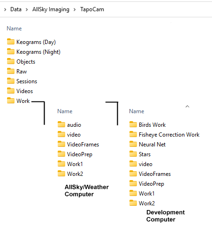Open the Fisheye Correction Work folder icon

(x=133, y=134)
